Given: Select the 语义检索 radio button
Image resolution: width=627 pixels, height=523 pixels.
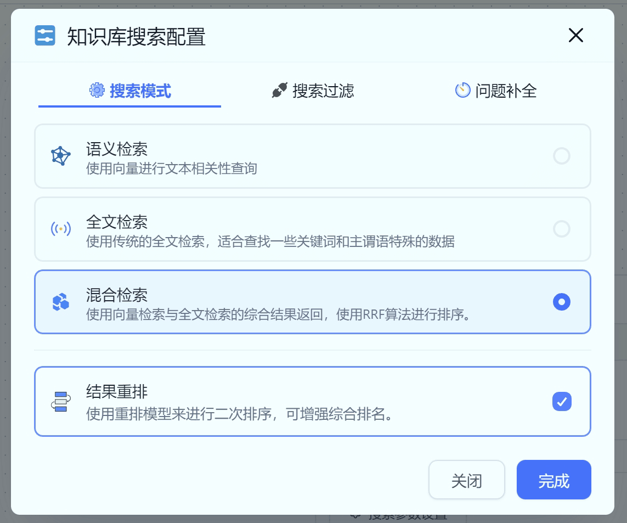Looking at the screenshot, I should click(561, 156).
